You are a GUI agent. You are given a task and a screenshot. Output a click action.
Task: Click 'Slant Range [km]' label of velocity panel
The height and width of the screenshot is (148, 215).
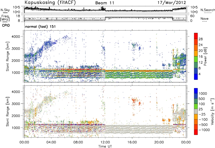(x=8, y=111)
